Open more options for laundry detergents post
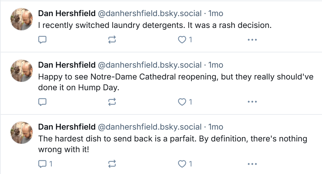Screen dimensions: 322x174 click(x=252, y=40)
